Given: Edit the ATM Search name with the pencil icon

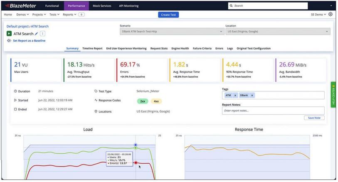Looking at the screenshot, I should pyautogui.click(x=37, y=34).
